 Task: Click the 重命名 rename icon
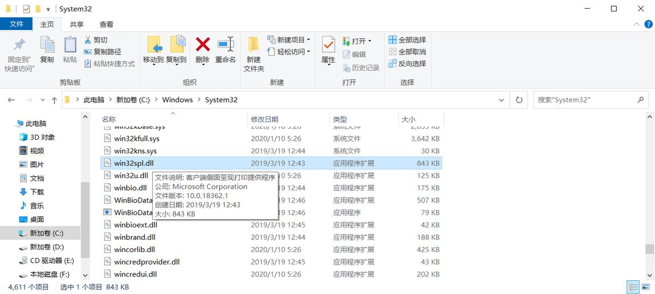pos(225,45)
